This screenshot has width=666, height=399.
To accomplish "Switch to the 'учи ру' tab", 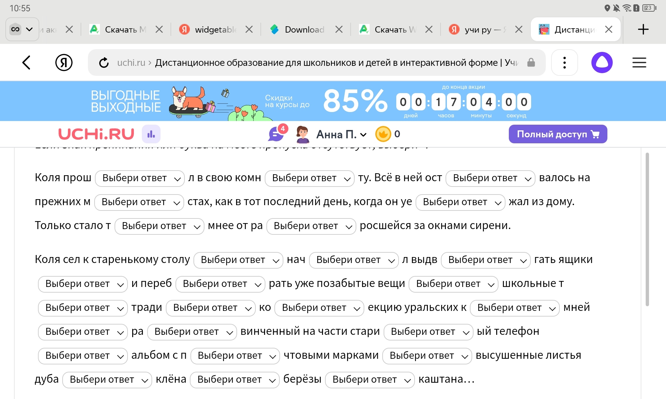I will (479, 30).
